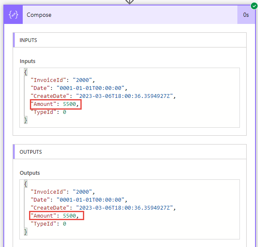
Task: Click the highlighted Amount 5500 in Outputs
Action: (56, 215)
